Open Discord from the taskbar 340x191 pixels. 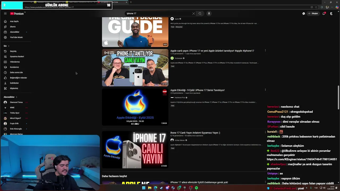pos(167,188)
